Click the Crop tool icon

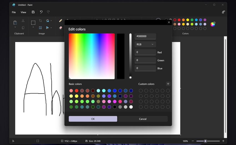pos(41,21)
